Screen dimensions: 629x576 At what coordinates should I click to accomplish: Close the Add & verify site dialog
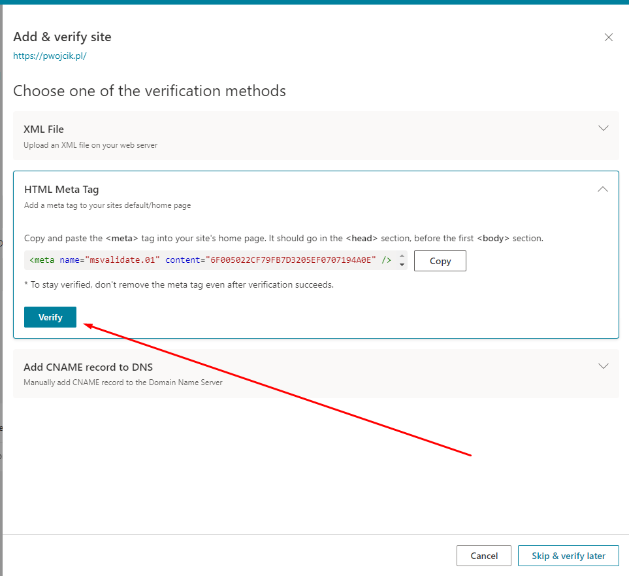click(x=609, y=37)
